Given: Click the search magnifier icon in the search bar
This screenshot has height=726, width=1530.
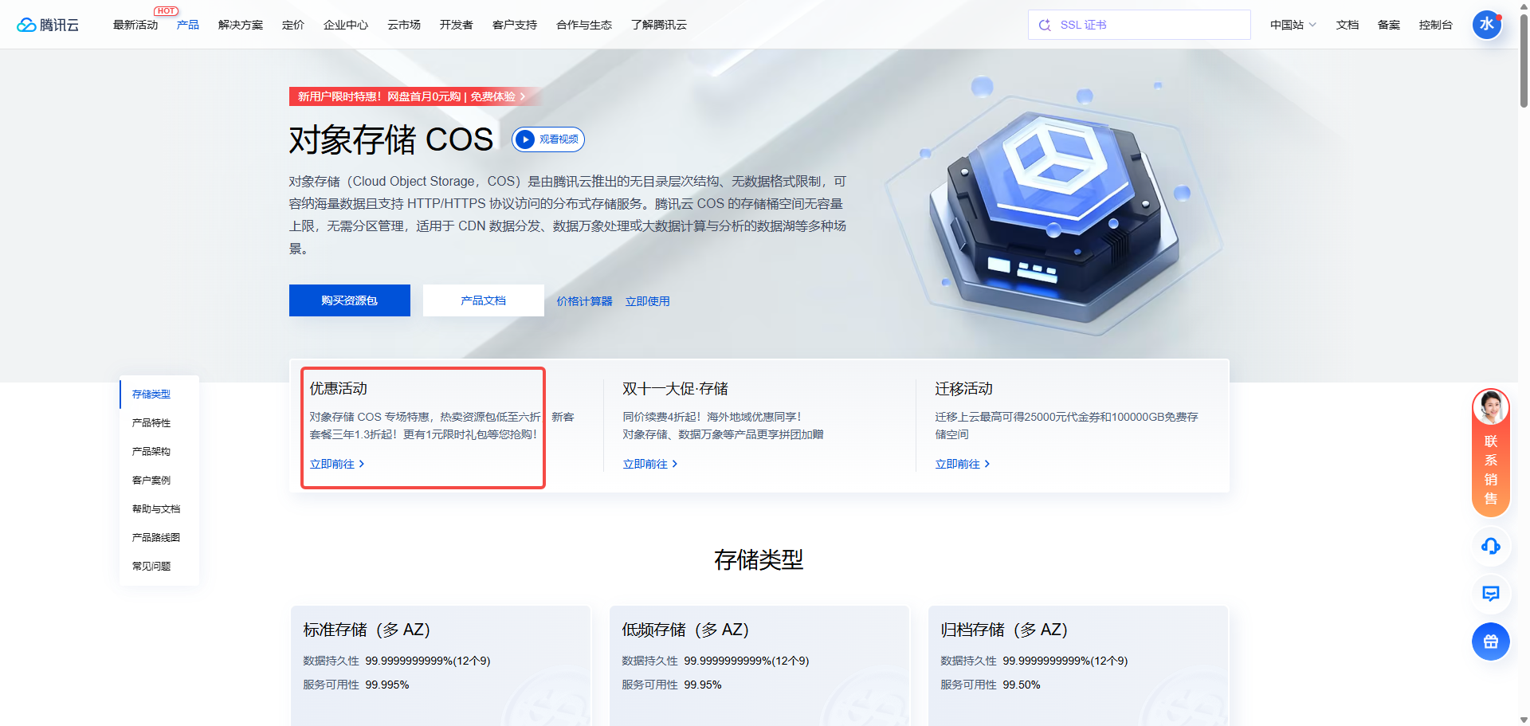Looking at the screenshot, I should coord(1045,25).
